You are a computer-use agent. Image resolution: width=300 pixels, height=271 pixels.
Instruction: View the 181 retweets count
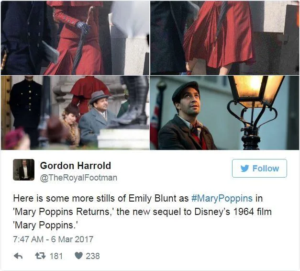click(56, 256)
